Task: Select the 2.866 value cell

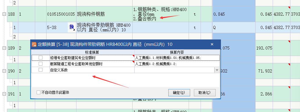Action: [264, 94]
